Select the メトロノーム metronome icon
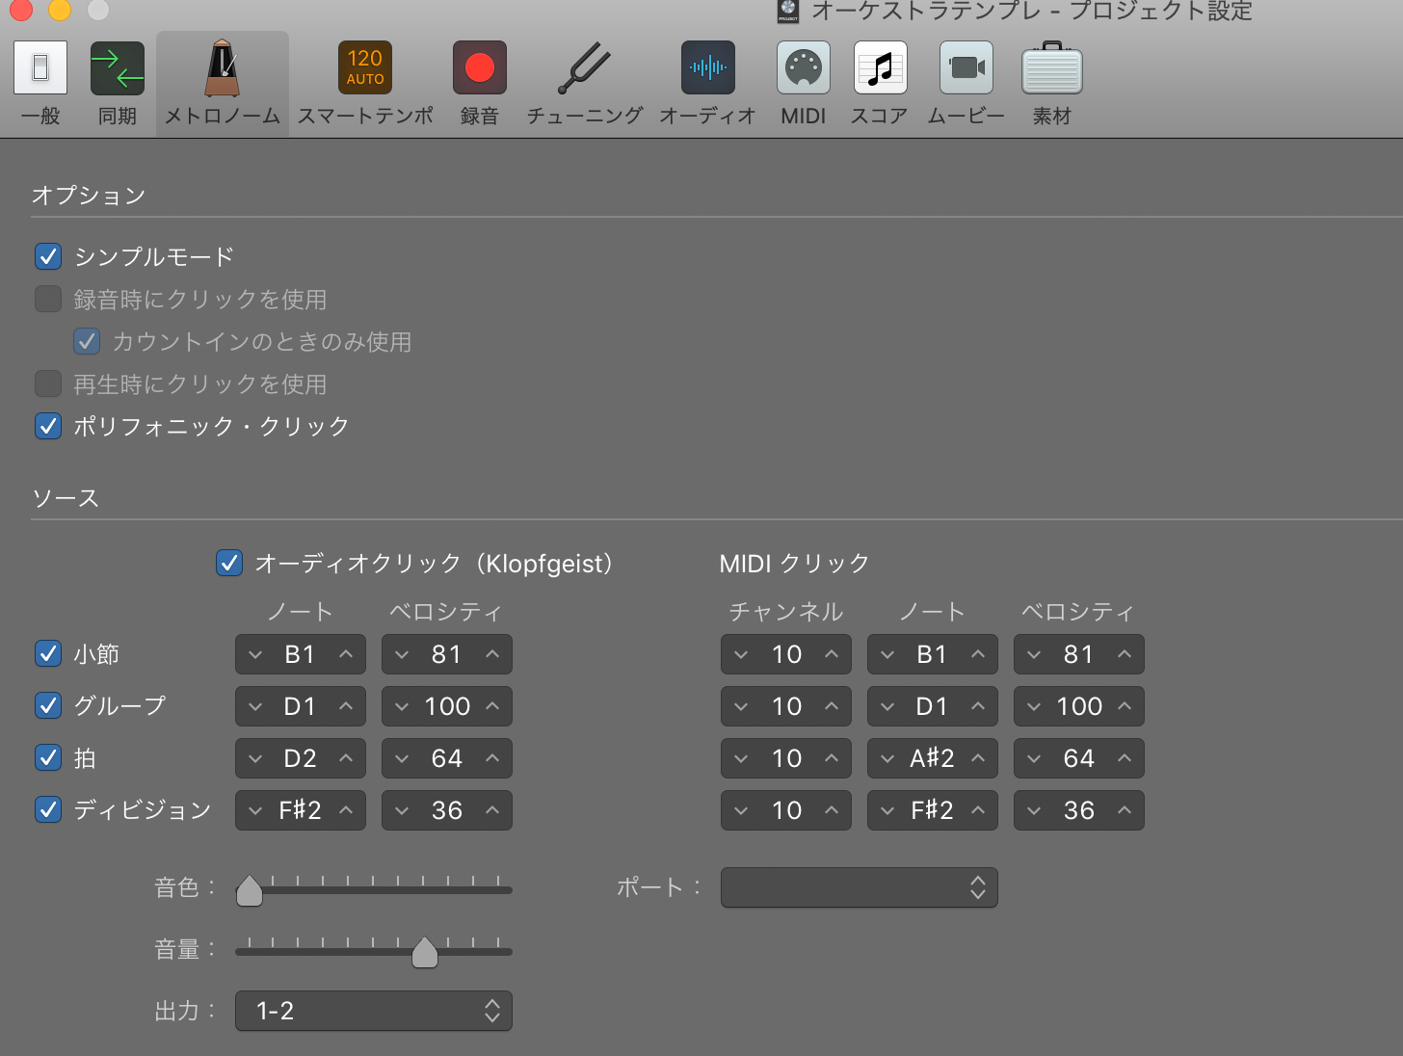This screenshot has height=1056, width=1403. tap(223, 68)
